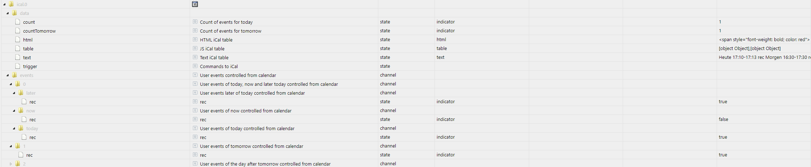This screenshot has height=167, width=811.
Task: Click the 'today' folder icon
Action: [x=21, y=128]
